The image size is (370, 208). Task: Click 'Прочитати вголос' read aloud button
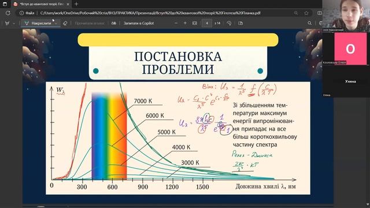tap(90, 23)
